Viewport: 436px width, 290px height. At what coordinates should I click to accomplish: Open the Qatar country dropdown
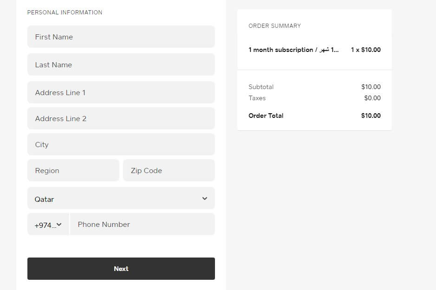click(x=121, y=198)
